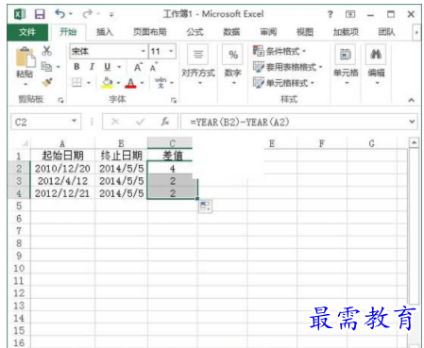Click the Auto Fill Options button below C4
This screenshot has width=424, height=348.
pyautogui.click(x=205, y=207)
